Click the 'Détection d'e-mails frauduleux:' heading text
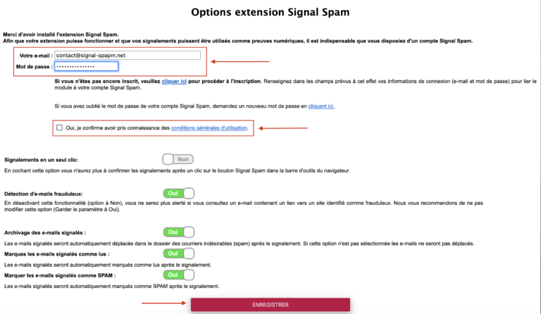 [44, 194]
